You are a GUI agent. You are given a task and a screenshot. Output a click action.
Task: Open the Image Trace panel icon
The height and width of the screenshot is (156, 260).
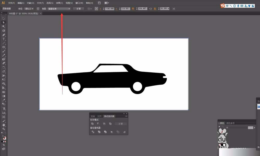[38, 9]
